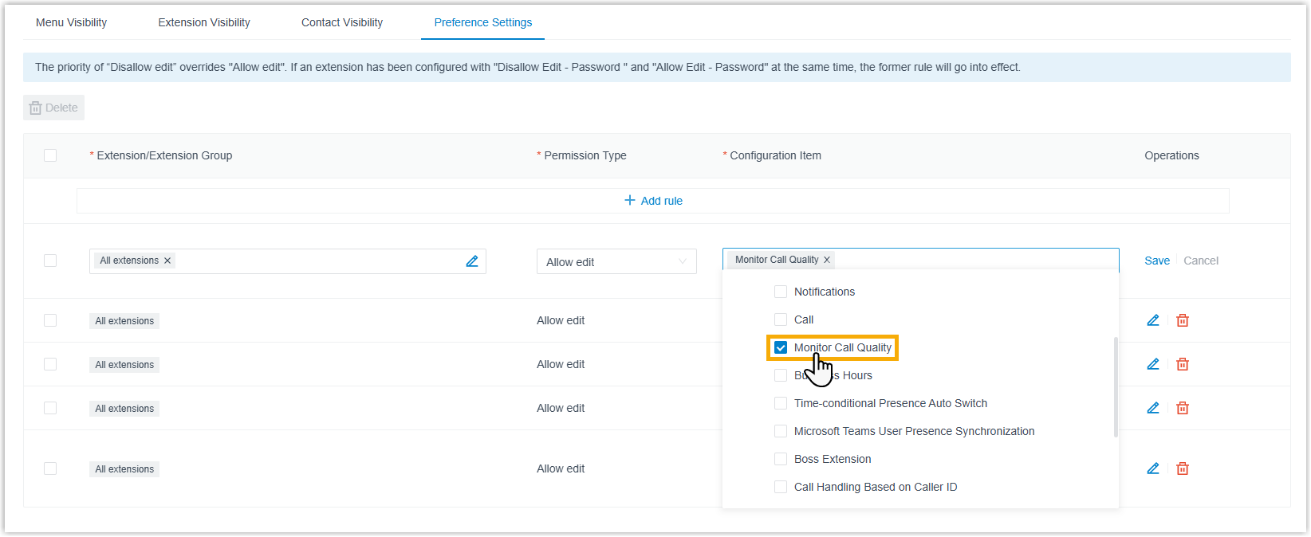The width and height of the screenshot is (1311, 537).
Task: Cancel editing the rule
Action: coord(1201,261)
